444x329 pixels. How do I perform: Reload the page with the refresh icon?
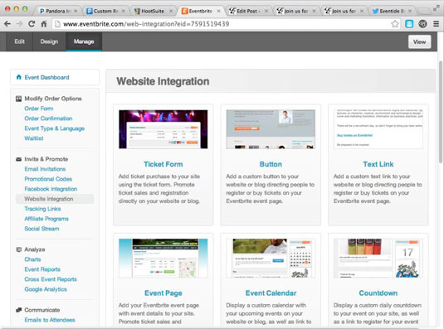pyautogui.click(x=32, y=24)
